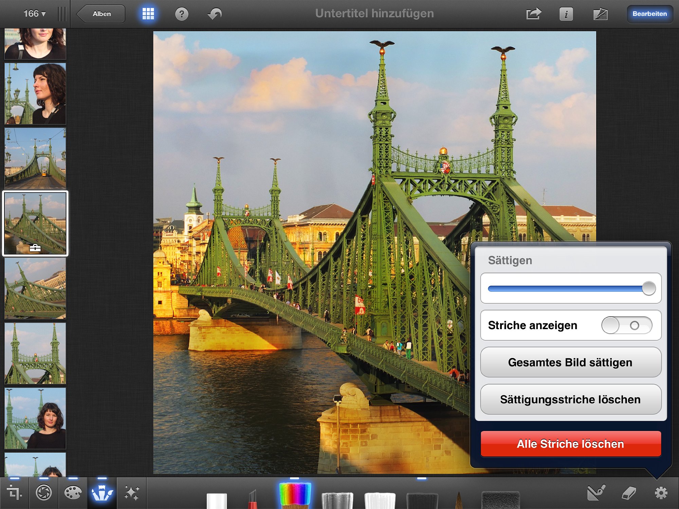Toggle the Striche anzeigen switch

pyautogui.click(x=626, y=325)
